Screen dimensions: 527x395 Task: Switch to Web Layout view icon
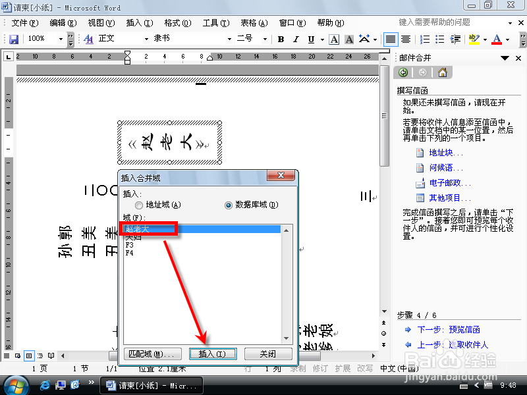tap(18, 355)
